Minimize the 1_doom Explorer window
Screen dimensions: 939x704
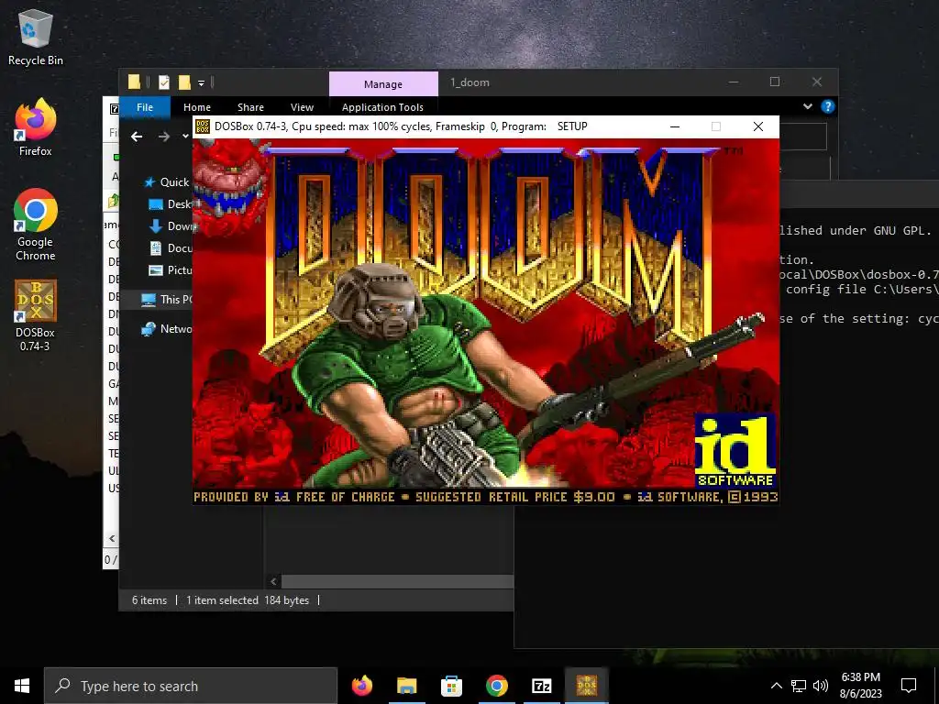tap(734, 82)
